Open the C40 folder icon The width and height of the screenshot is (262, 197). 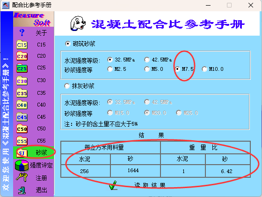pyautogui.click(x=22, y=105)
